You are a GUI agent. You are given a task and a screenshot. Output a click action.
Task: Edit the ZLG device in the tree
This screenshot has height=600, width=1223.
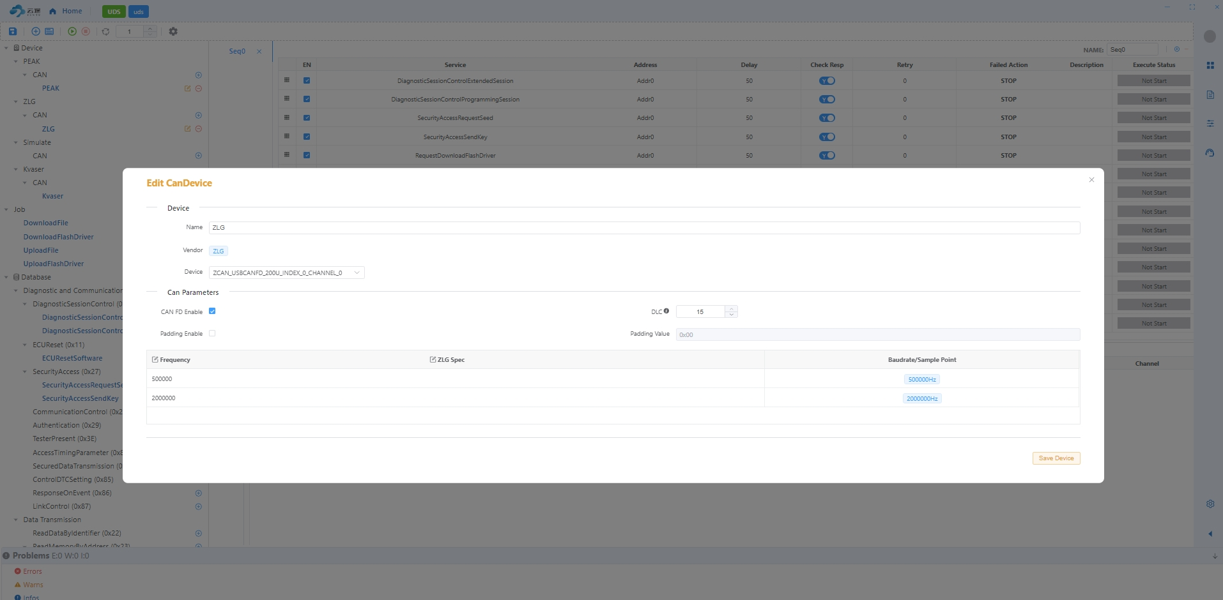(x=187, y=128)
